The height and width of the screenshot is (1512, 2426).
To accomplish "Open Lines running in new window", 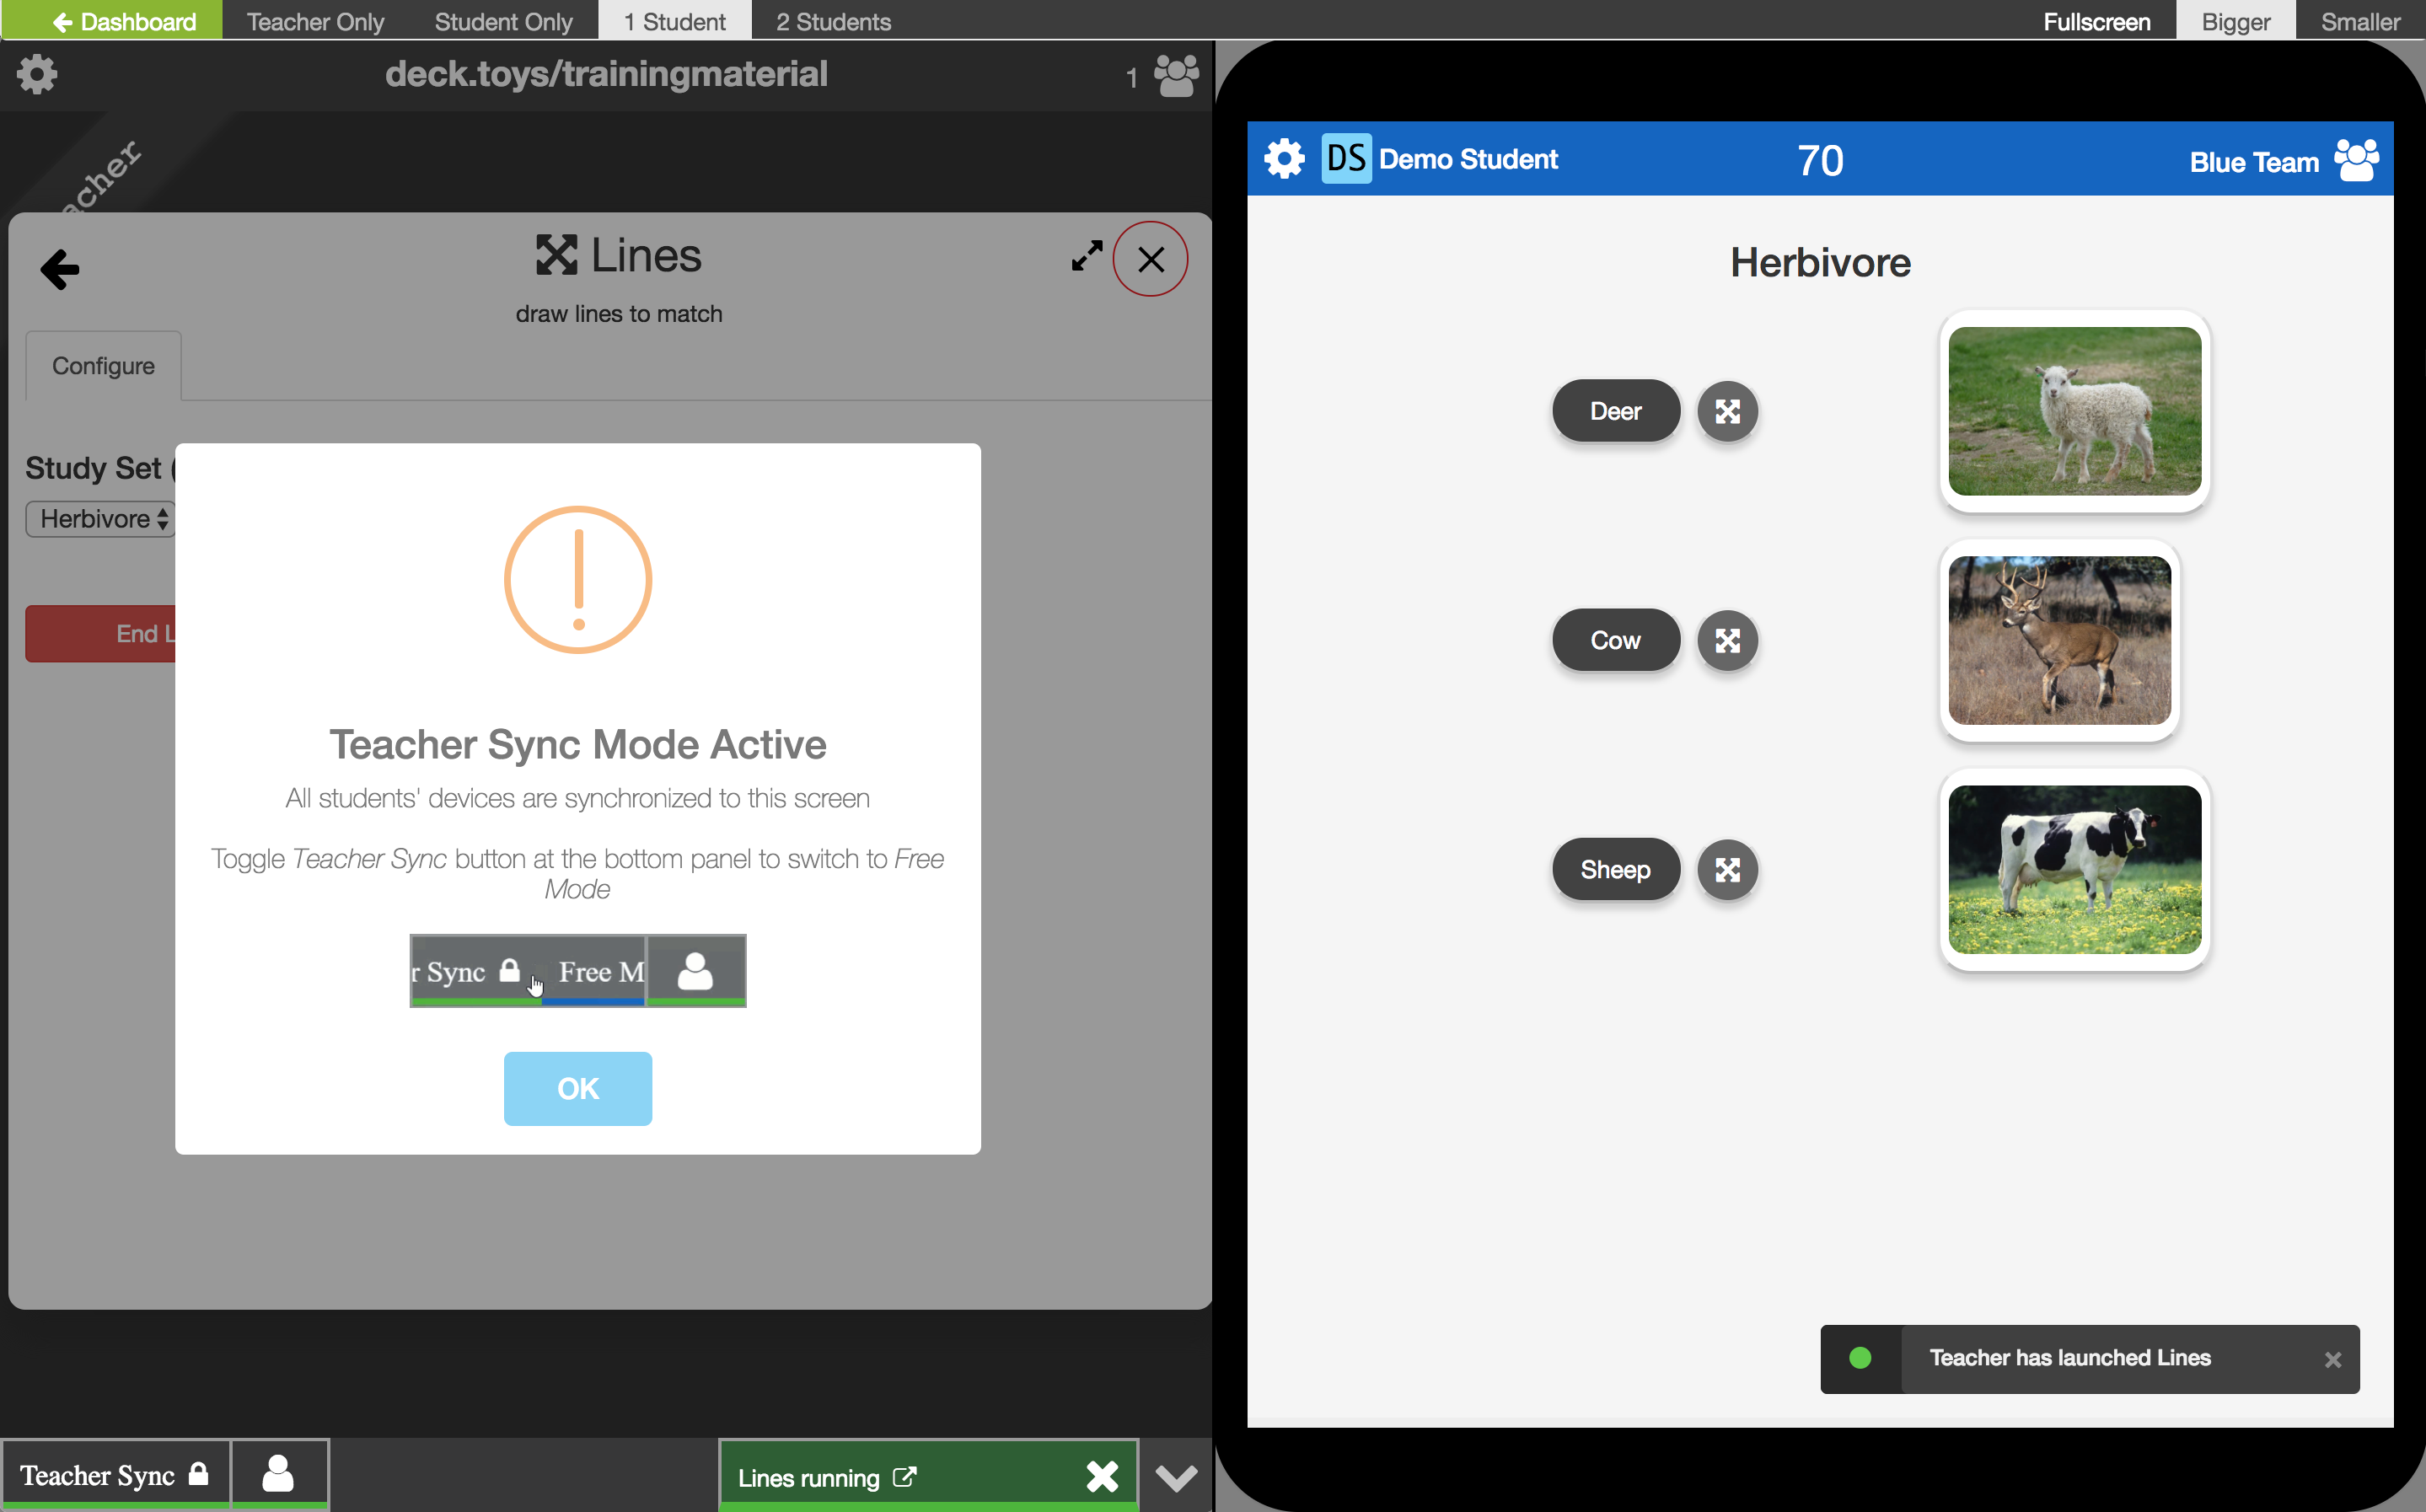I will tap(904, 1477).
